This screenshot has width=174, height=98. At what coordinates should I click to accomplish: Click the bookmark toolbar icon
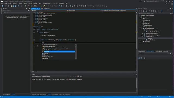click(86, 6)
